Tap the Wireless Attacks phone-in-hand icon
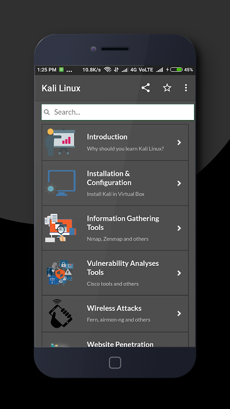This screenshot has height=409, width=230. (x=60, y=313)
